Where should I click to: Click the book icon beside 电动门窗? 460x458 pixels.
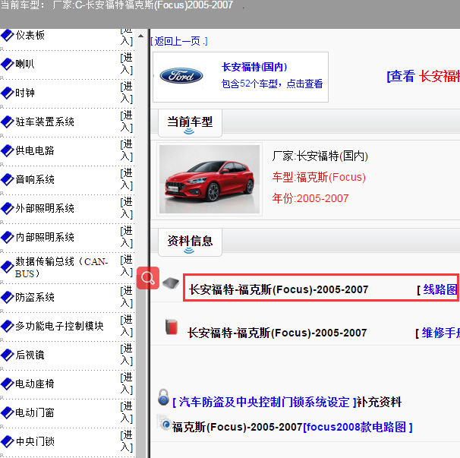point(7,412)
